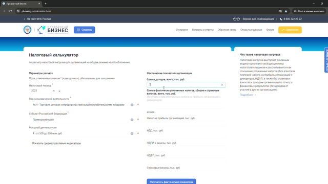Viewport: 328px width, 184px height.
Task: Navigate to Открытые данные
Action: (x=251, y=30)
